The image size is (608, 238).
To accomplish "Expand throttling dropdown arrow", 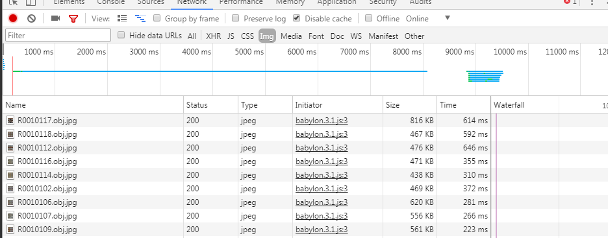I will click(x=448, y=18).
